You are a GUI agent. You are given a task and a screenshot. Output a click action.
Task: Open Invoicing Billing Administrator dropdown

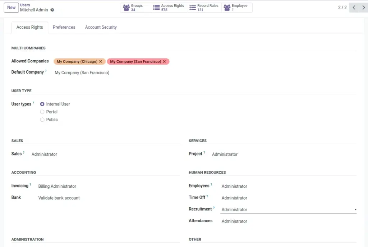tap(109, 186)
